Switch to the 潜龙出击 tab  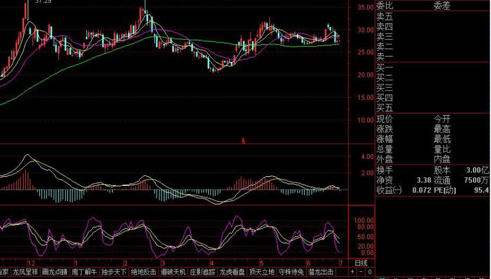click(321, 272)
